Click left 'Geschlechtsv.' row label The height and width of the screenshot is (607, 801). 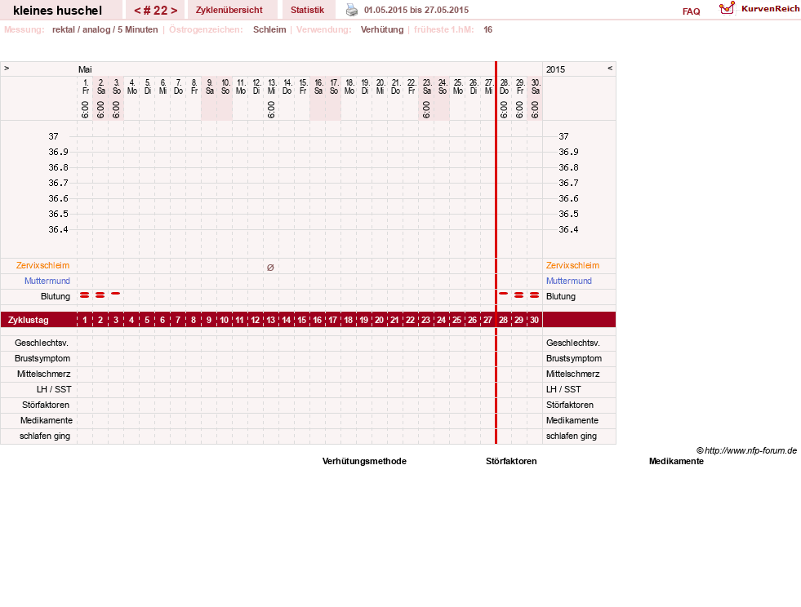tap(42, 343)
